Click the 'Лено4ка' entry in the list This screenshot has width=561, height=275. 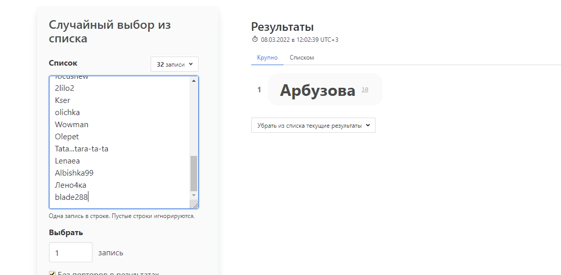coord(70,185)
